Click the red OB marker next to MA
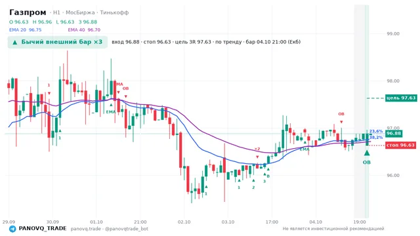Viewport: 420px width, 236px height. coord(125,88)
